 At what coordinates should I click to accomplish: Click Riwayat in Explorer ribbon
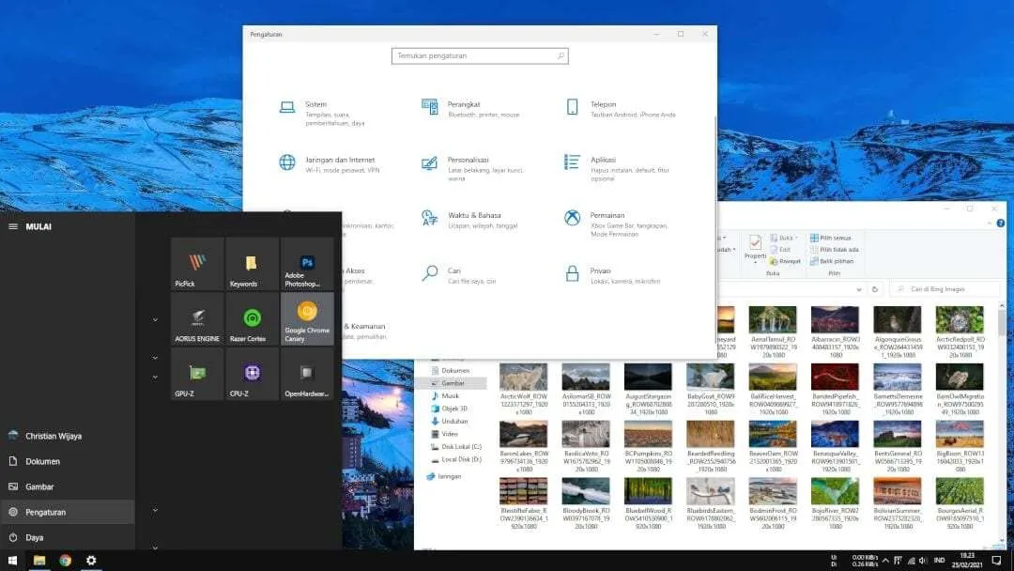point(785,261)
